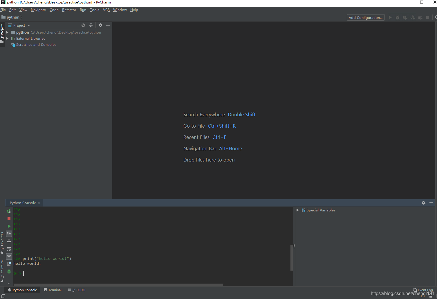437x299 pixels.
Task: Open the View menu
Action: click(x=23, y=10)
